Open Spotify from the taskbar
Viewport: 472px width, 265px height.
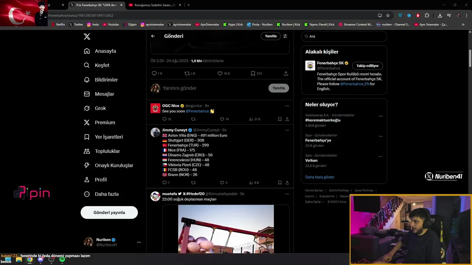[x=62, y=259]
